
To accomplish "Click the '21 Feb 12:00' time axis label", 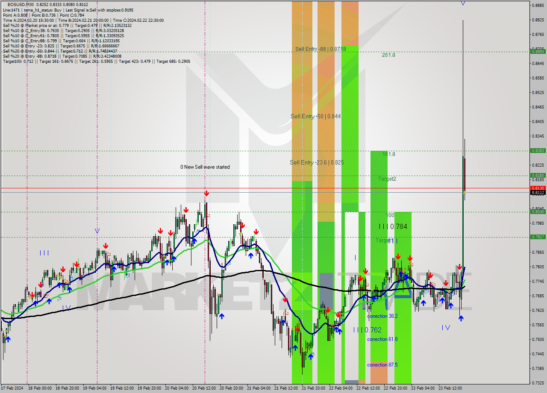I will pos(286,388).
